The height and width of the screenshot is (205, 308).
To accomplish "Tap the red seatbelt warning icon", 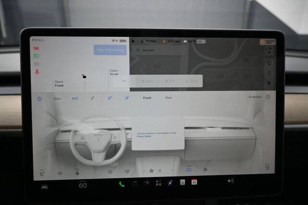I will (37, 72).
